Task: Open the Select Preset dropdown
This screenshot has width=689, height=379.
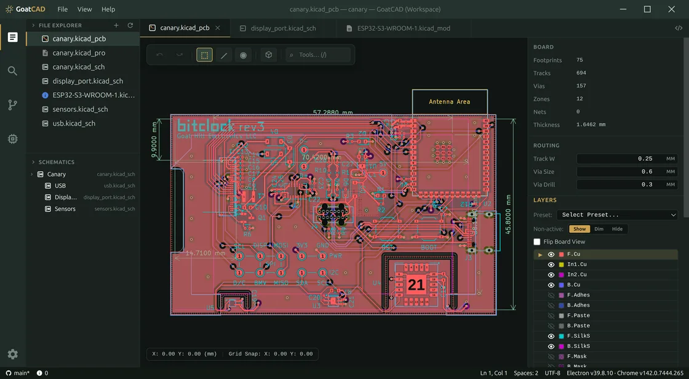Action: 617,215
